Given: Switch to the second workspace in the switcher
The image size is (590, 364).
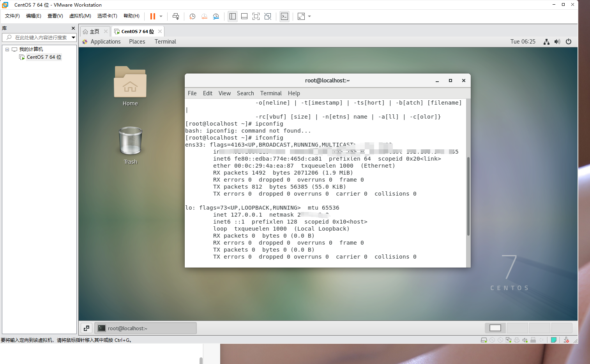Looking at the screenshot, I should 517,328.
